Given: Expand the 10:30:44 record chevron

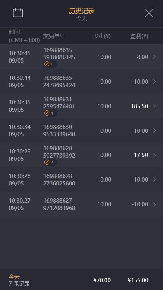Looking at the screenshot, I should pos(154,81).
